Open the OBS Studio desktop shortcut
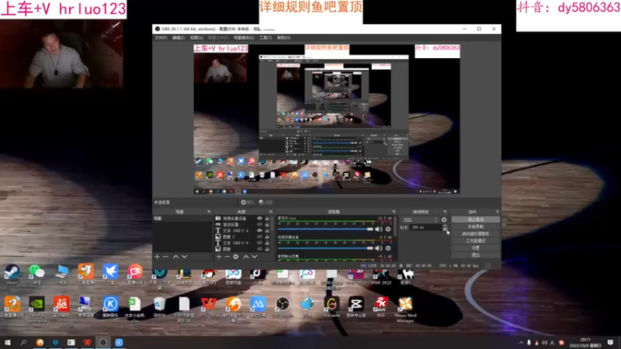 coord(283,308)
